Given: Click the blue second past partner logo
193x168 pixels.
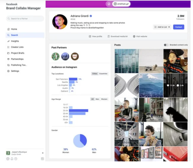Looking at the screenshot, I should pyautogui.click(x=65, y=56).
